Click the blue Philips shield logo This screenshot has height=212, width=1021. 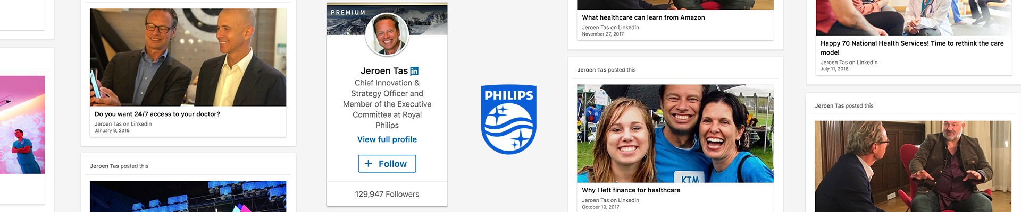pyautogui.click(x=509, y=119)
